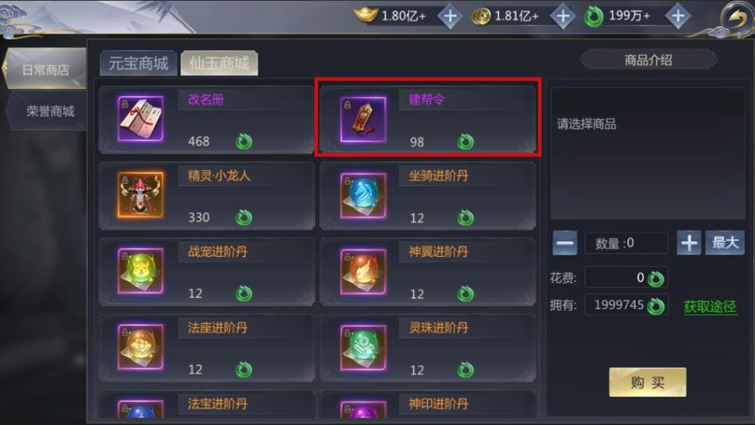Select the 改名册 item icon

click(140, 119)
